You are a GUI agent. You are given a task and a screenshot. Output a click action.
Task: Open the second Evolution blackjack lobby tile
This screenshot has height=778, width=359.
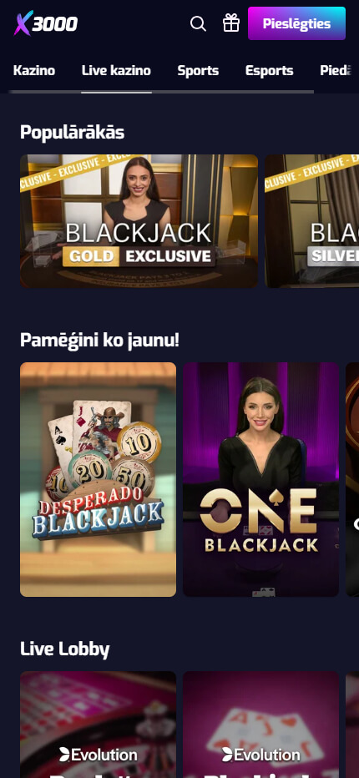tap(261, 725)
